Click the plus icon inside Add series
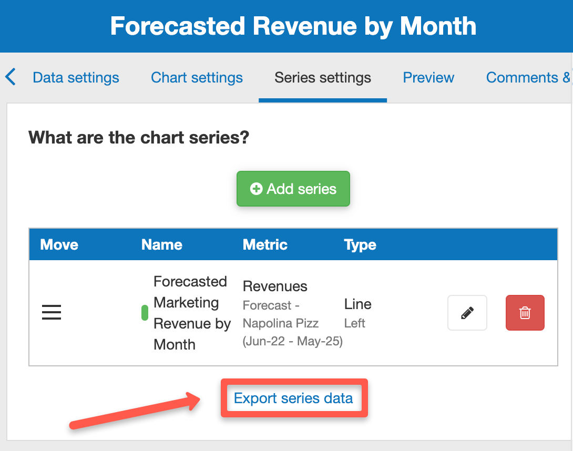The image size is (573, 451). pyautogui.click(x=255, y=189)
